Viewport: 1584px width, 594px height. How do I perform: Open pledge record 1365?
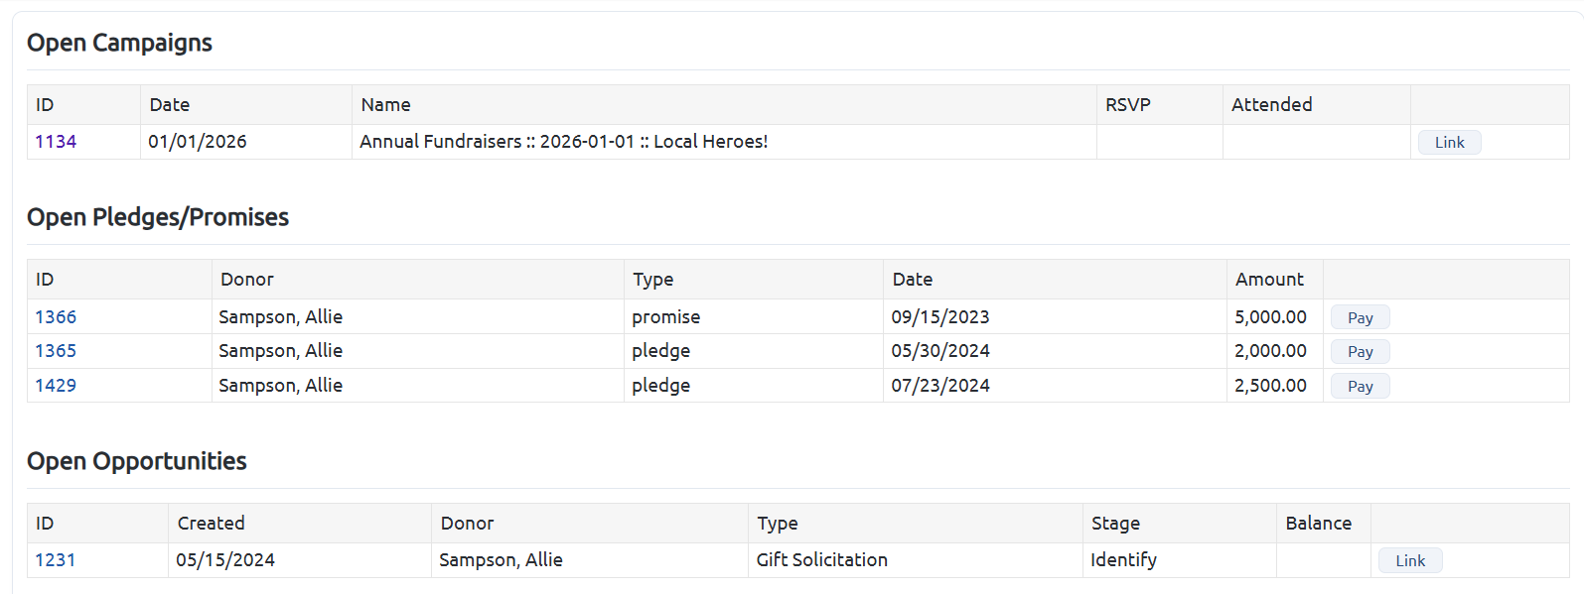point(56,351)
